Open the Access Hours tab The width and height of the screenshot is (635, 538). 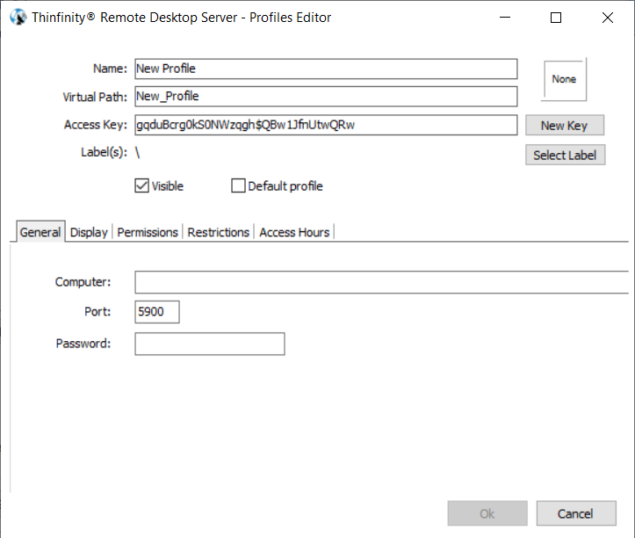294,232
